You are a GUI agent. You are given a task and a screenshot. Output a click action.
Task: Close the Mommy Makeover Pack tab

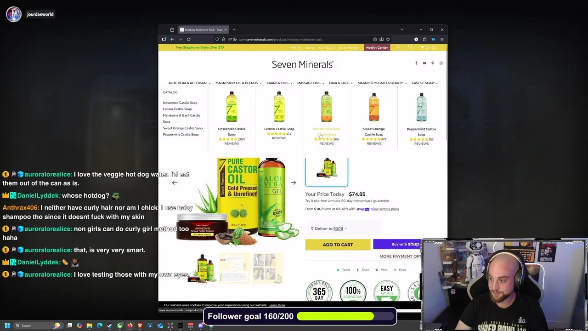pyautogui.click(x=225, y=30)
